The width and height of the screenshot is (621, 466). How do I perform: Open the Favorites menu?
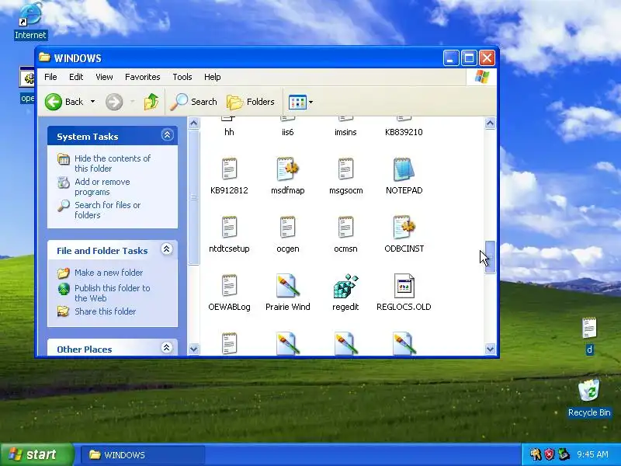(143, 77)
